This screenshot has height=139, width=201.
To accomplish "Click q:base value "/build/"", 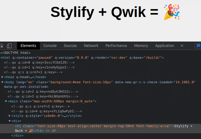I will click(153, 58).
